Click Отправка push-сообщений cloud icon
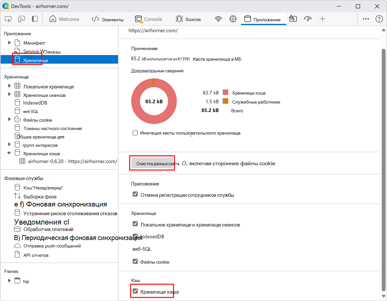The width and height of the screenshot is (387, 301). point(17,246)
